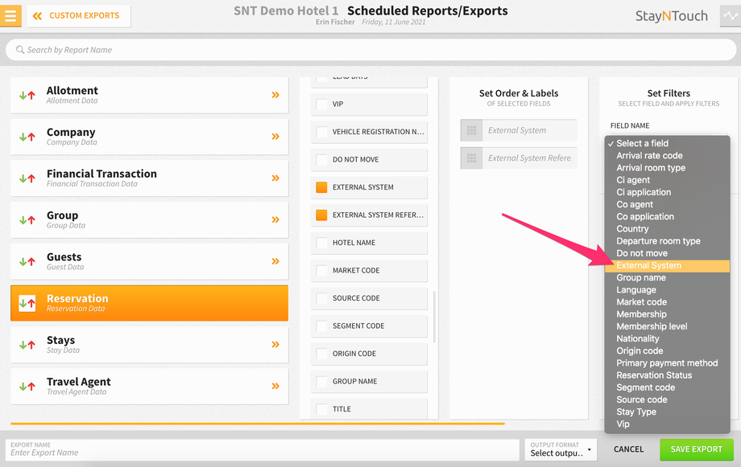
Task: Click the Travel Agent arrows icon
Action: (x=27, y=387)
